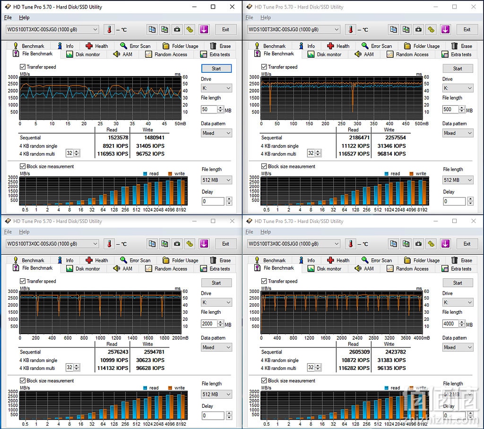Screen dimensions: 484x429
Task: Toggle Block size measurement checkbox in bottom-left window
Action: click(x=23, y=380)
